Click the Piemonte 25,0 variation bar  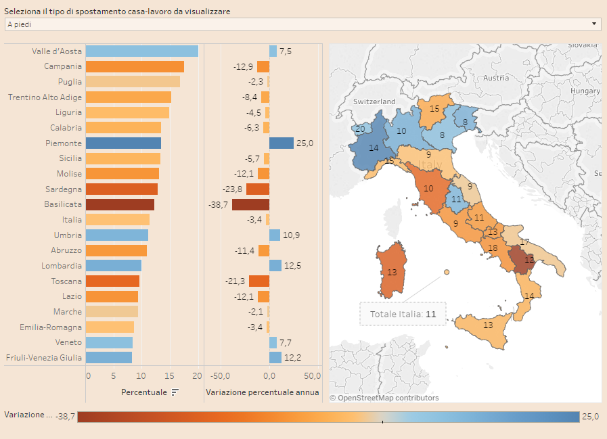281,143
